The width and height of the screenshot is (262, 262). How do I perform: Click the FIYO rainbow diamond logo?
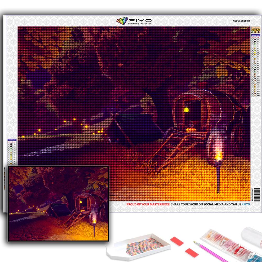(x=122, y=21)
